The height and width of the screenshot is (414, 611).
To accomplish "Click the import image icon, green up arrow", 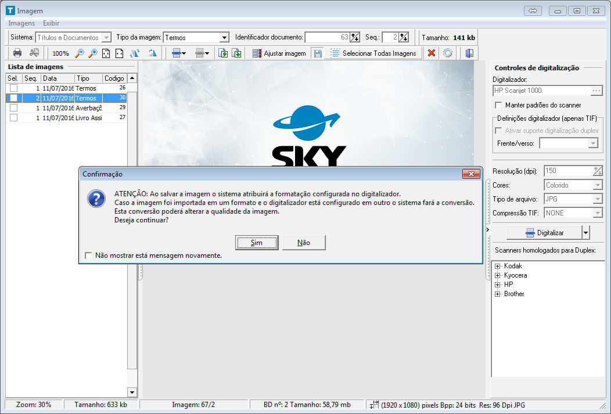I will click(x=223, y=53).
